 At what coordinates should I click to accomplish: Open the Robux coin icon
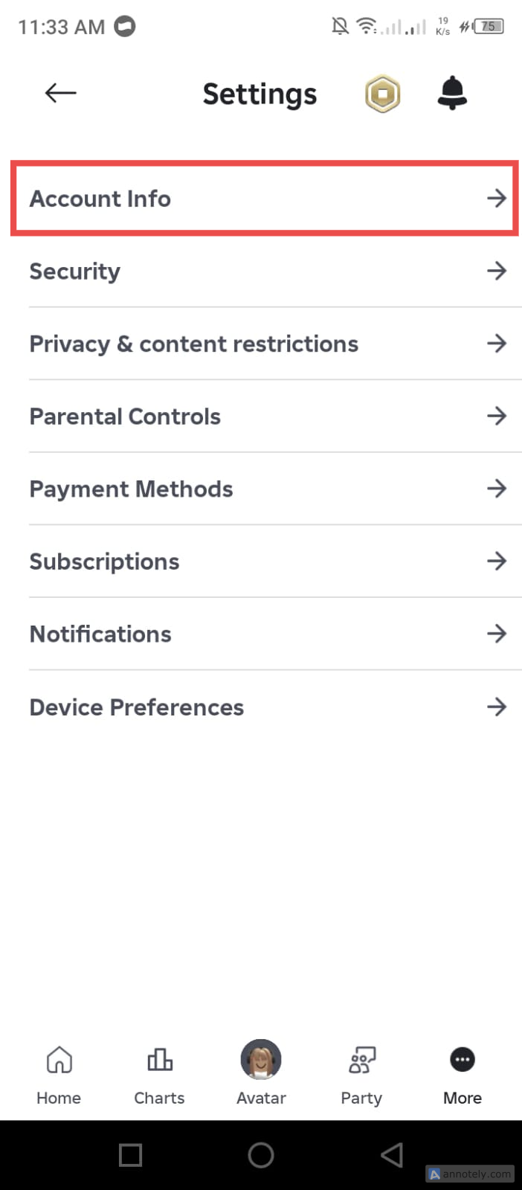[x=382, y=94]
